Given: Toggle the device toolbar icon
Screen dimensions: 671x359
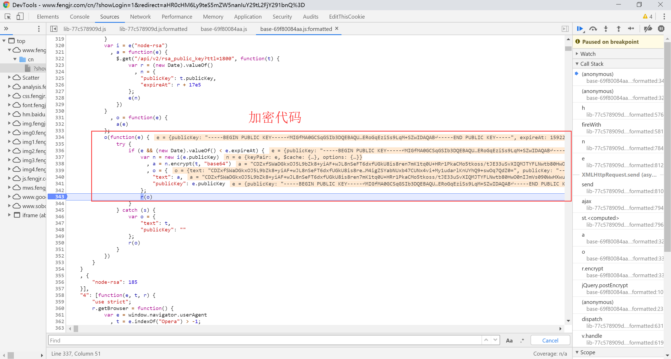Looking at the screenshot, I should 20,17.
